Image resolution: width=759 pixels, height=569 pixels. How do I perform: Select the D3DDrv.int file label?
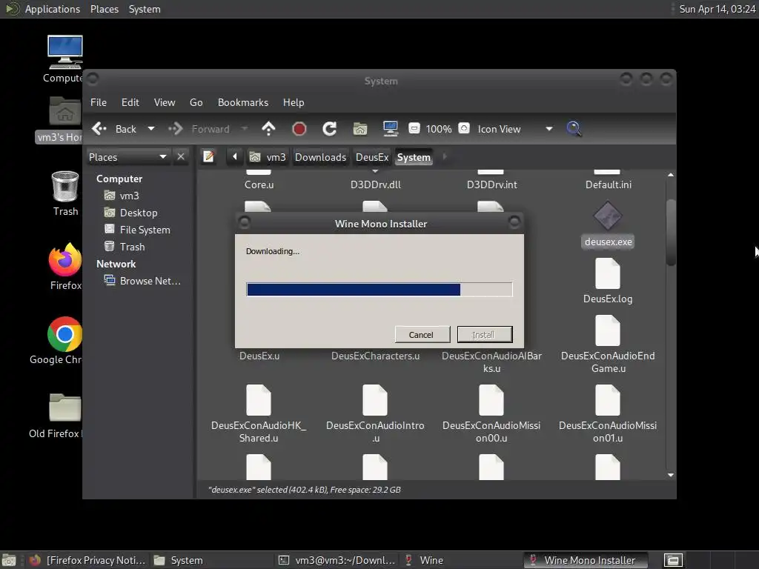(492, 184)
